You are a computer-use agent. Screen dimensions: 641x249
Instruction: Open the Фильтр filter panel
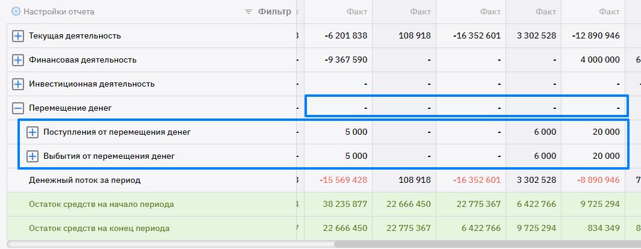pyautogui.click(x=274, y=11)
